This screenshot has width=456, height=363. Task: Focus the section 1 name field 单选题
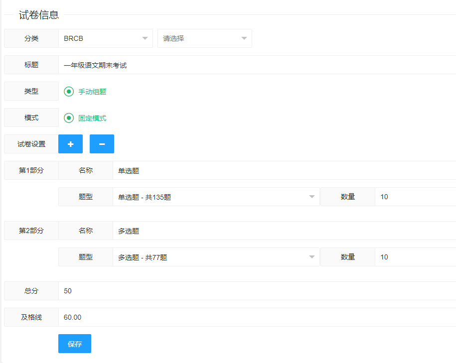[284, 171]
